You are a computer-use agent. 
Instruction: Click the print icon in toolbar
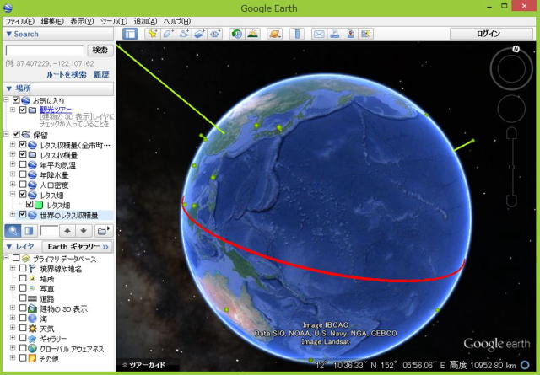pos(334,34)
